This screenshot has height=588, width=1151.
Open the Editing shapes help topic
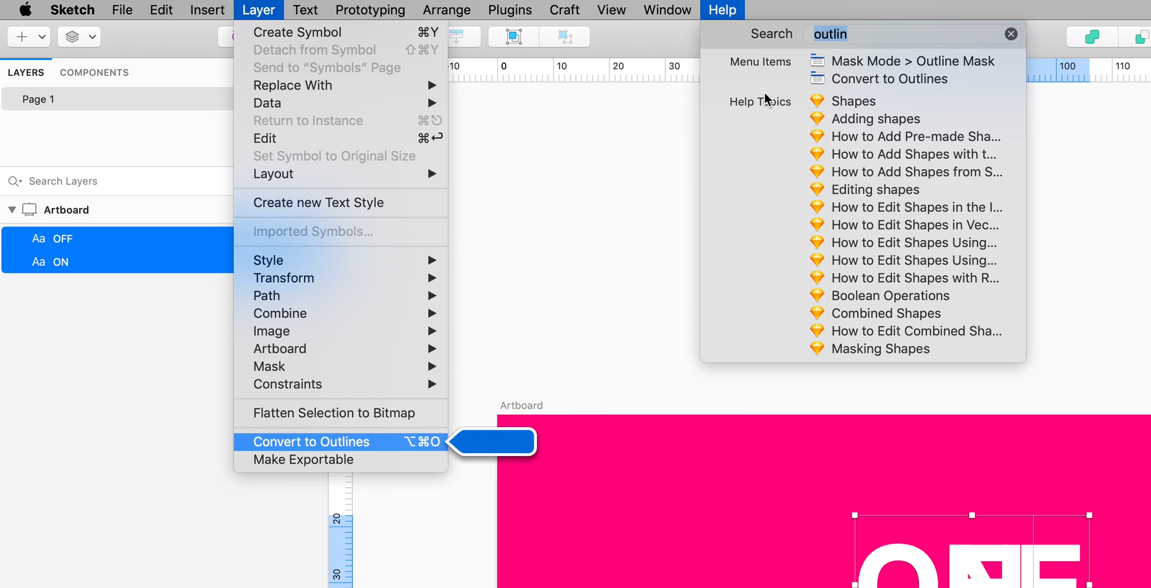[x=875, y=189]
